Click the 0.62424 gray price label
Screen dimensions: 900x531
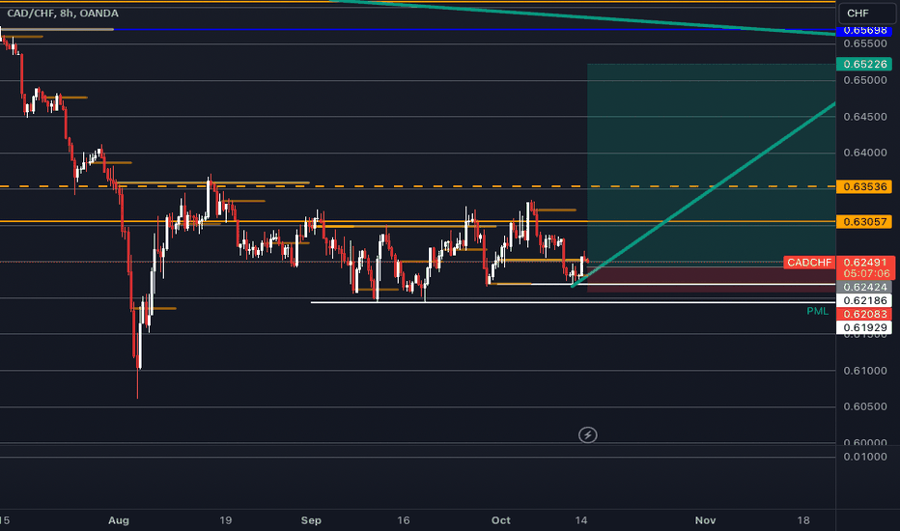tap(864, 287)
